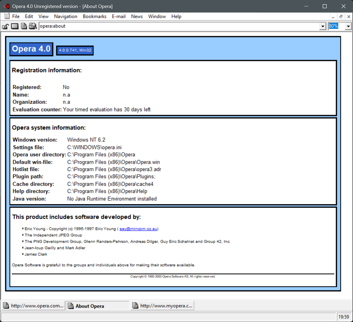Click the James Clark credit entry

(x=36, y=254)
